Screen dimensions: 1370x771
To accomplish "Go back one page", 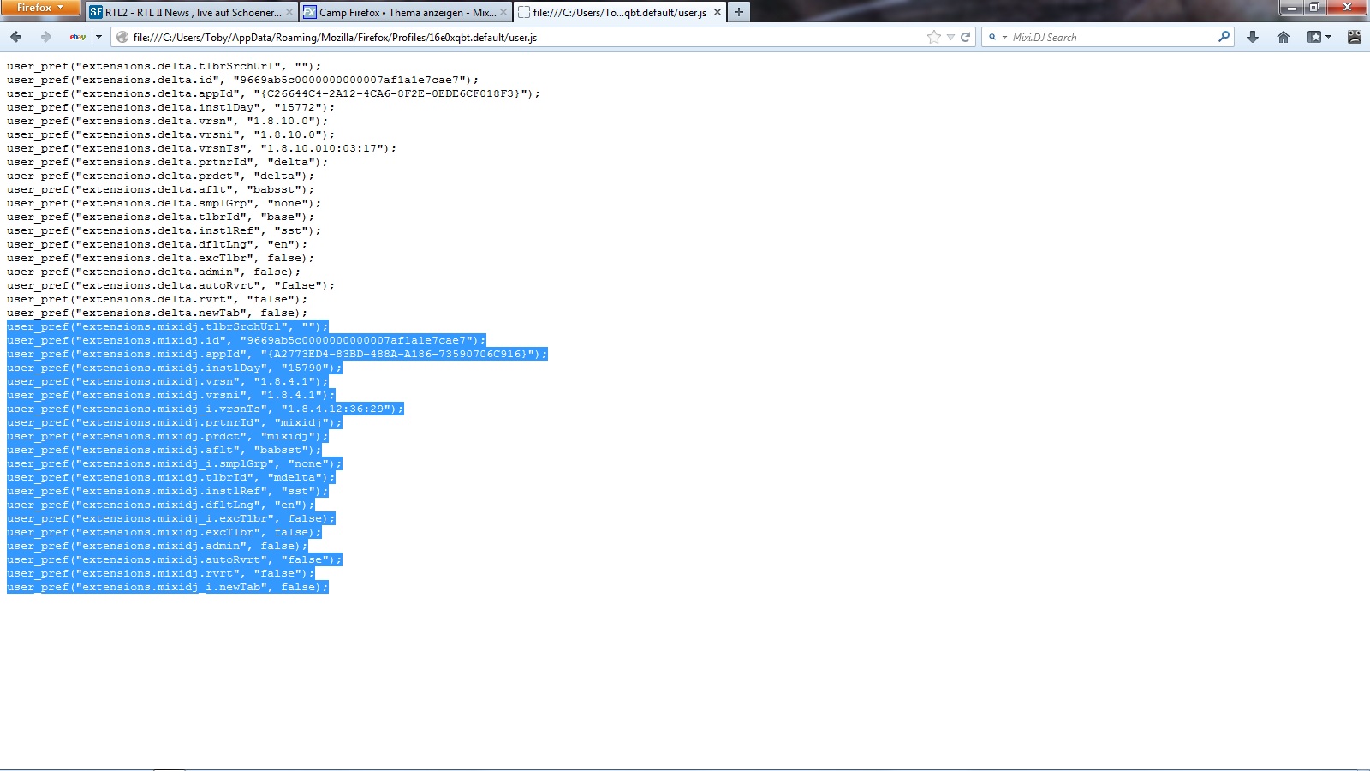I will coord(15,37).
